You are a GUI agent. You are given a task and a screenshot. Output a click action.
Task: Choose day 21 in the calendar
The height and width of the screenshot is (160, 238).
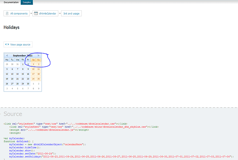[x=18, y=79]
